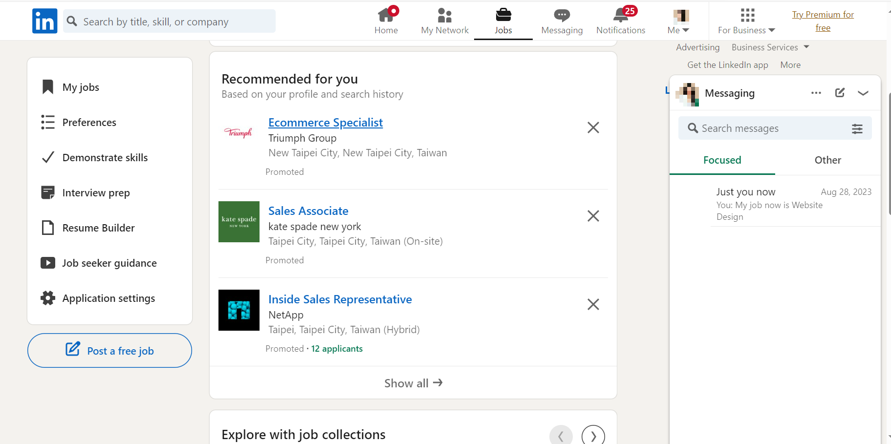Open message search filter settings icon

[857, 128]
